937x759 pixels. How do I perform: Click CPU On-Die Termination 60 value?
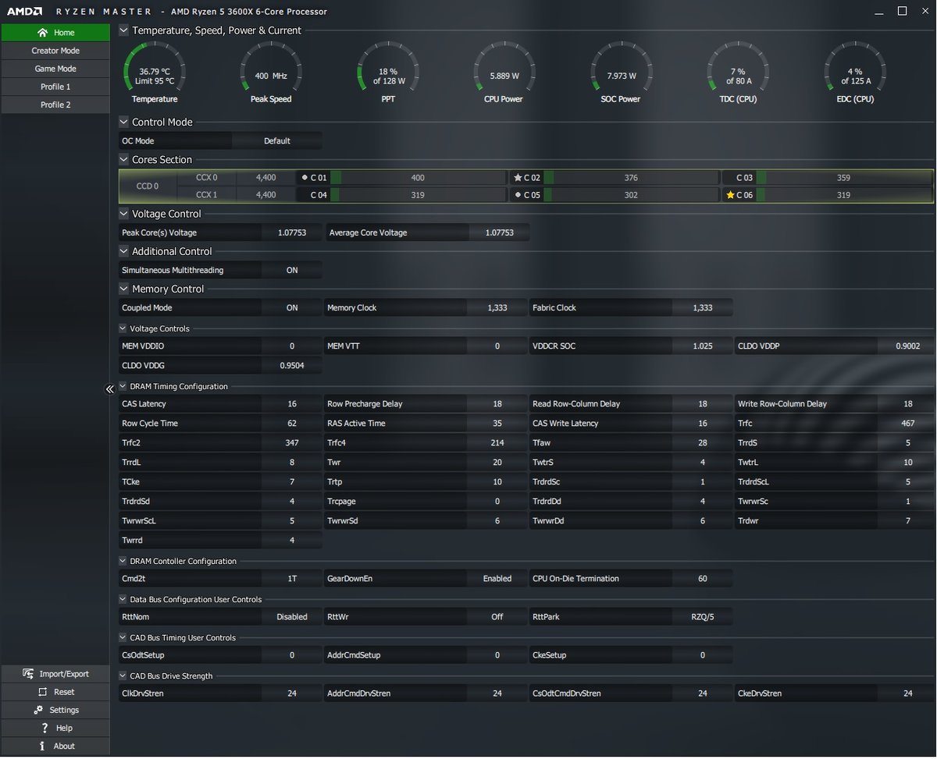coord(703,579)
